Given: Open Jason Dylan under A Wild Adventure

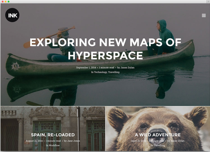Looking at the screenshot, I should click(x=177, y=141).
